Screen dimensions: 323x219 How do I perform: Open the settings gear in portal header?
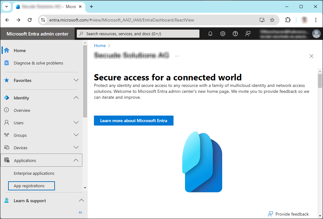[223, 34]
